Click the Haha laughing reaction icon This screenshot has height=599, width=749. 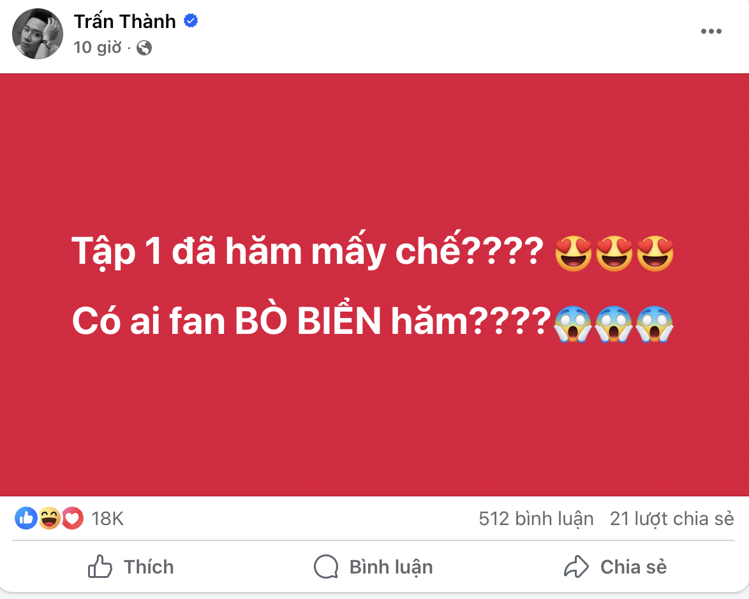coord(49,518)
